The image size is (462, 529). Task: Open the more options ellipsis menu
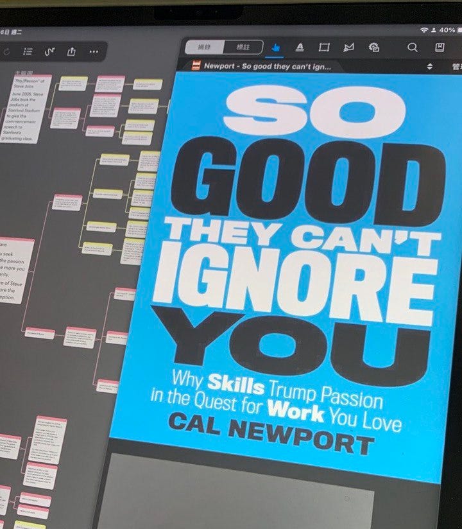[94, 51]
